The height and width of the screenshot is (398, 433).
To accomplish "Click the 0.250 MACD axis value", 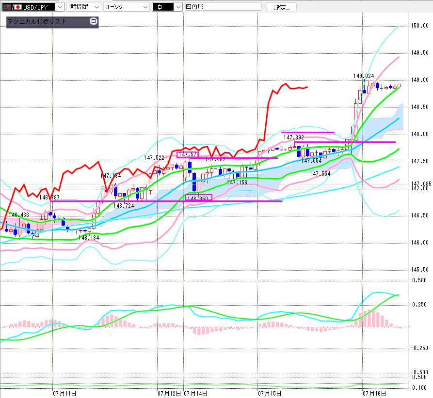I will point(419,305).
